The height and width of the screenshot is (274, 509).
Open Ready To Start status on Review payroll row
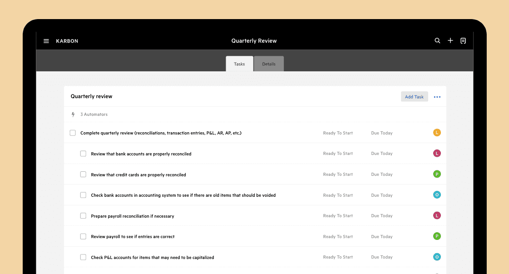click(x=338, y=236)
